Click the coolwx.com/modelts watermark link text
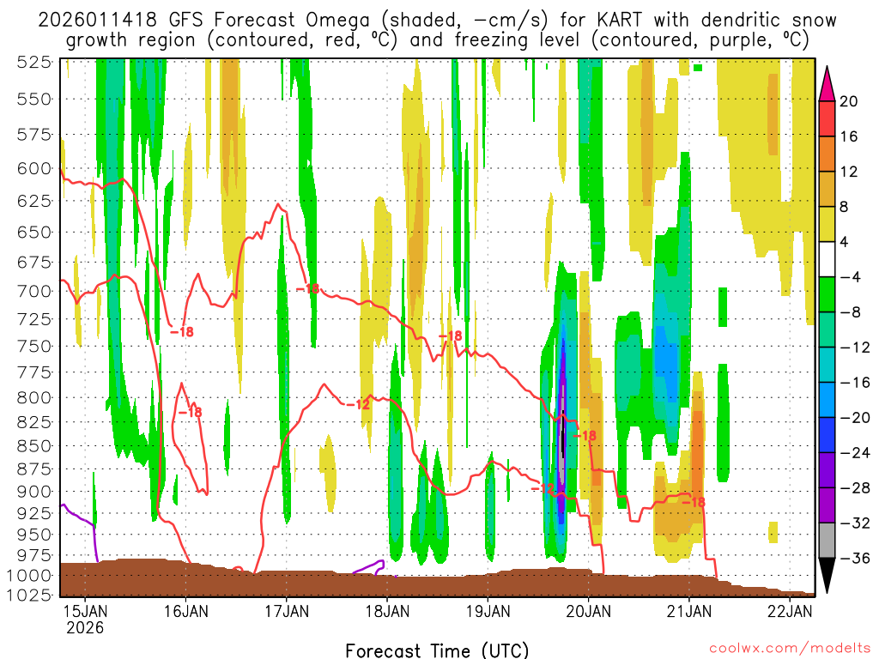 790,649
